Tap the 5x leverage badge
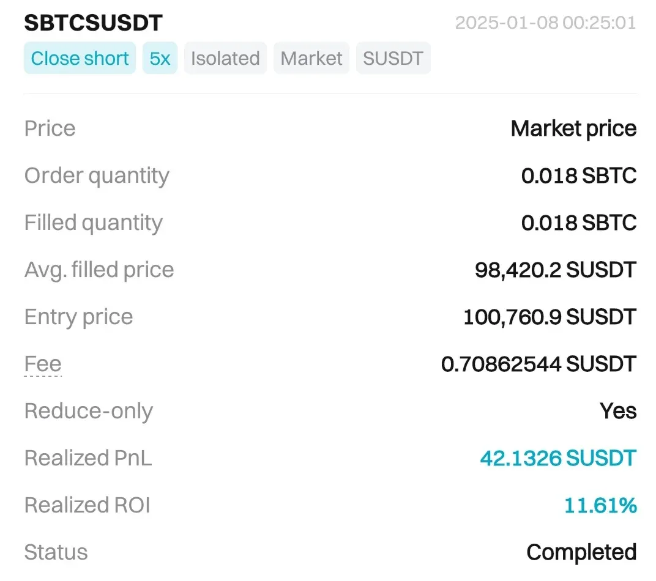The width and height of the screenshot is (656, 581). (x=160, y=59)
